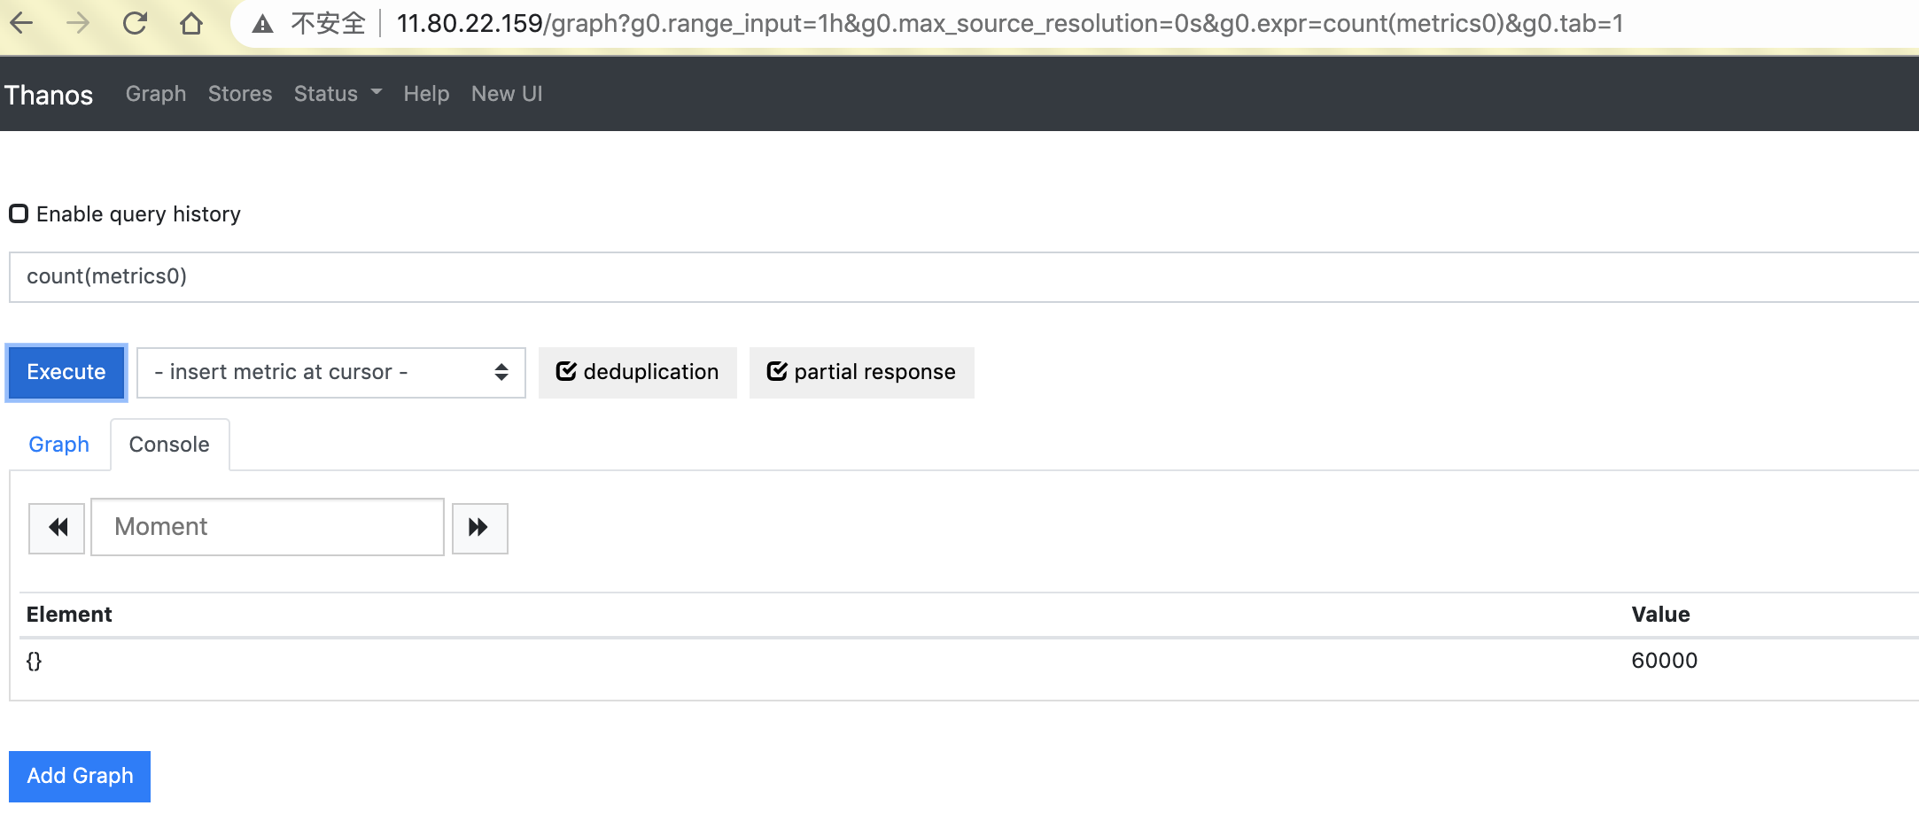Step moment backward with rewind icon
This screenshot has height=829, width=1919.
pyautogui.click(x=57, y=528)
